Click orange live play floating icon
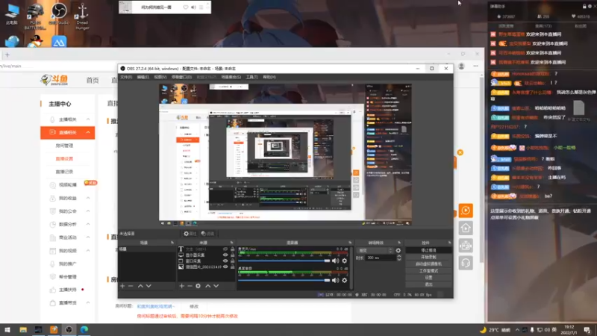This screenshot has height=336, width=597. click(466, 211)
